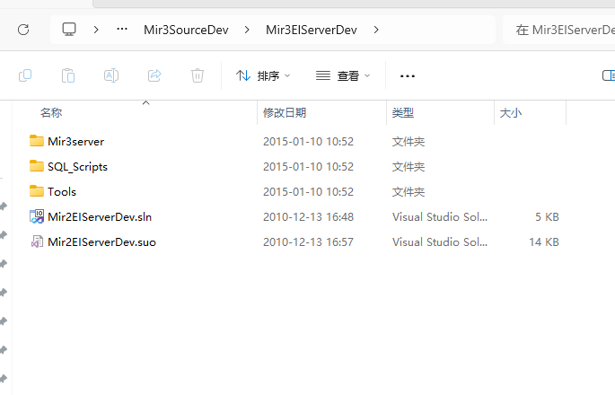This screenshot has height=395, width=615.
Task: Select the SQL_Scripts folder icon
Action: pyautogui.click(x=37, y=166)
